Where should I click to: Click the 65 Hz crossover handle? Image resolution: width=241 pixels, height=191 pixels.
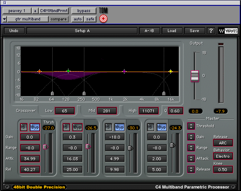[x=52, y=94]
